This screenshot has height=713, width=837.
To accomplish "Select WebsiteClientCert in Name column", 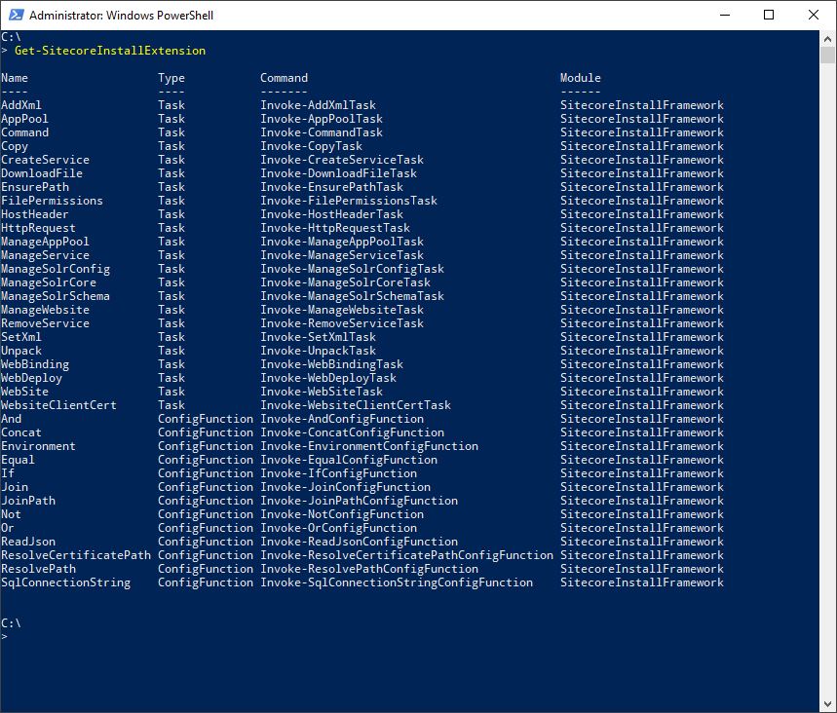I will (58, 405).
